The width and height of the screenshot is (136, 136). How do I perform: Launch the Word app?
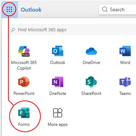pyautogui.click(x=125, y=55)
